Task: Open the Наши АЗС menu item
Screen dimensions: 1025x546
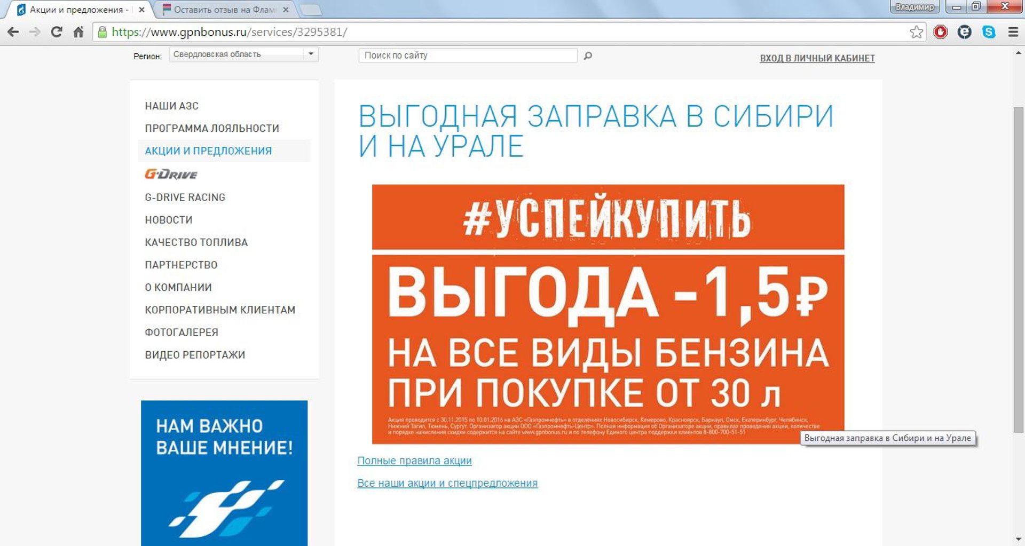Action: [171, 106]
